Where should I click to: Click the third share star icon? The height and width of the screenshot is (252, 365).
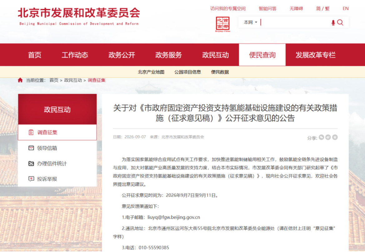point(335,137)
